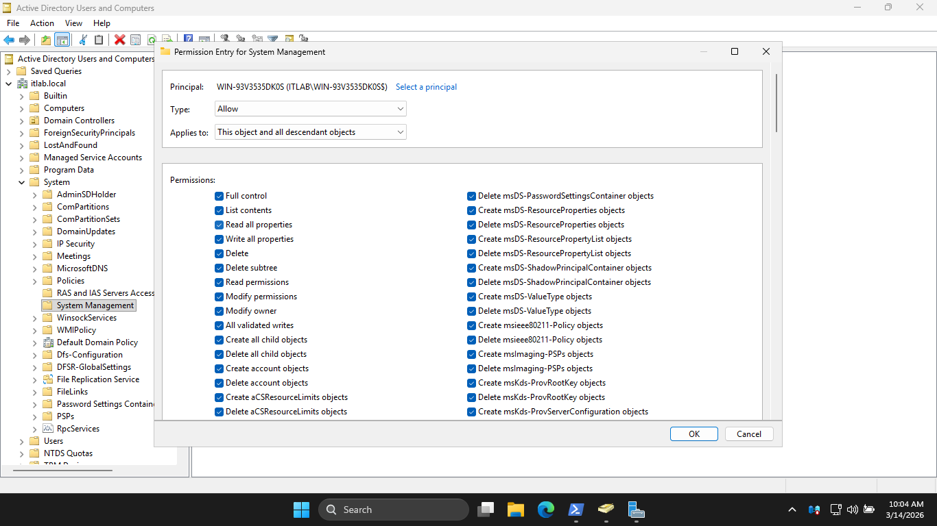The width and height of the screenshot is (937, 526).
Task: Open PowerShell from the taskbar
Action: click(575, 510)
